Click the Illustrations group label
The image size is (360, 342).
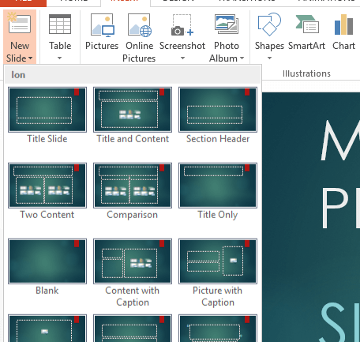pyautogui.click(x=306, y=73)
